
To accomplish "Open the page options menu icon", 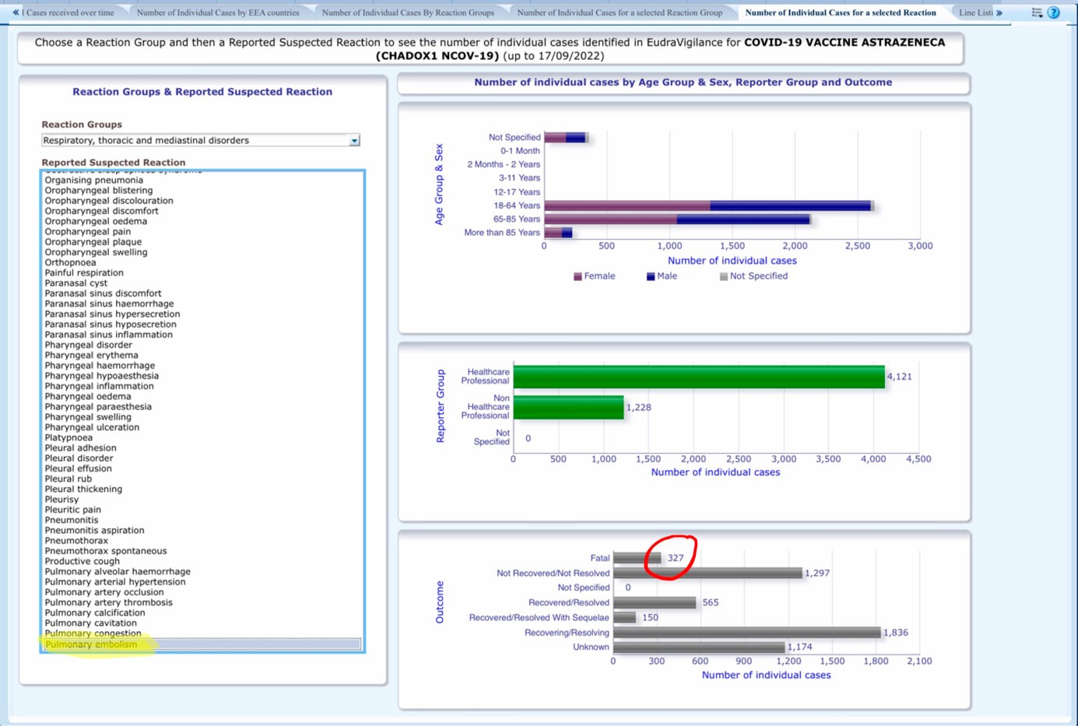I will pyautogui.click(x=1037, y=12).
